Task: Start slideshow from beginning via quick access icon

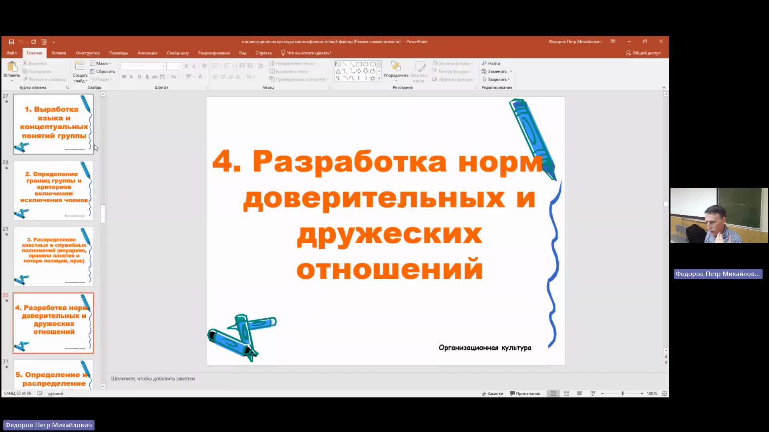Action: [x=44, y=42]
